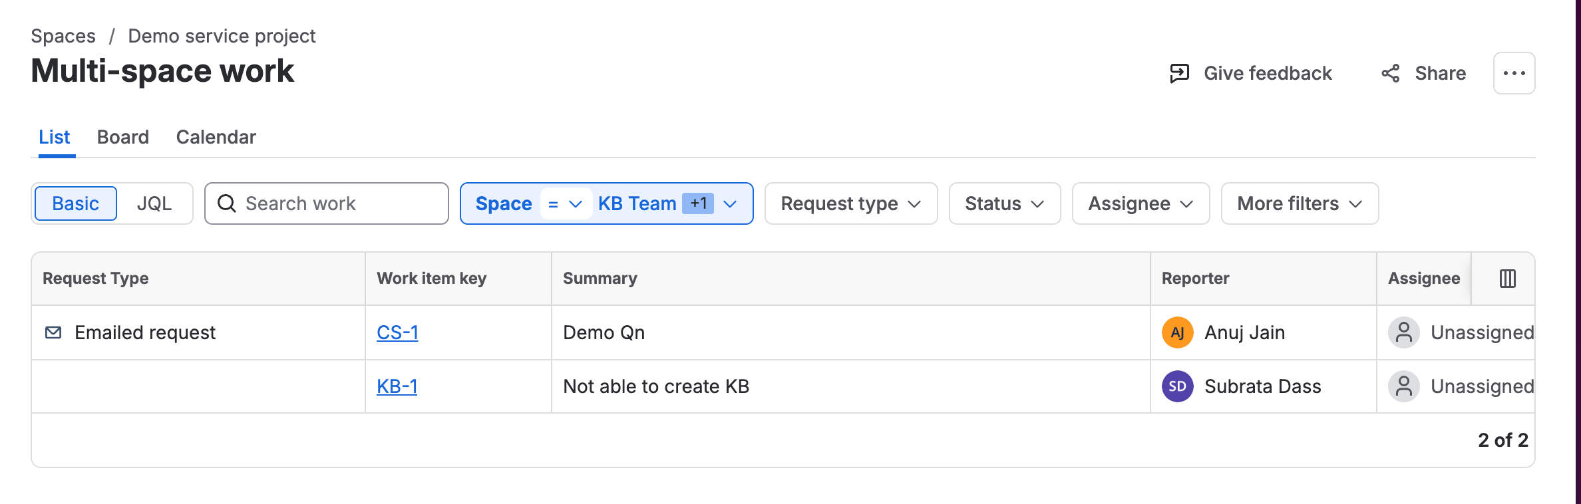Image resolution: width=1581 pixels, height=504 pixels.
Task: Click the Assignee column header
Action: 1424,279
